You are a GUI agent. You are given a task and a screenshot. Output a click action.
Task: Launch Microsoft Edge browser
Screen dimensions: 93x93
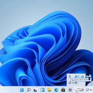click(56, 90)
